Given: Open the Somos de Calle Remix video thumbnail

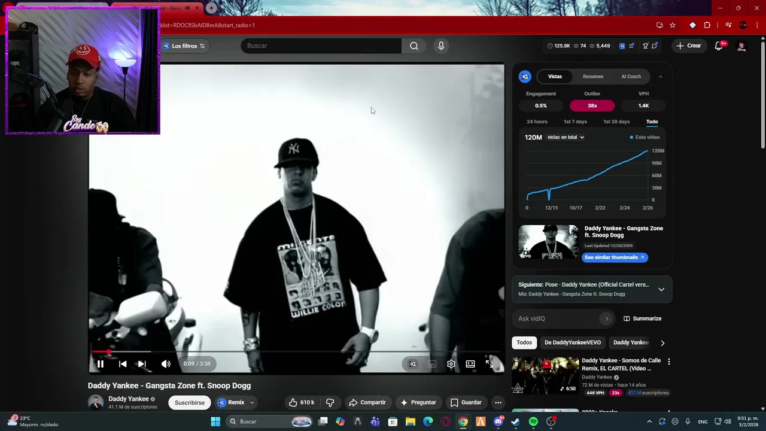Looking at the screenshot, I should pyautogui.click(x=545, y=375).
